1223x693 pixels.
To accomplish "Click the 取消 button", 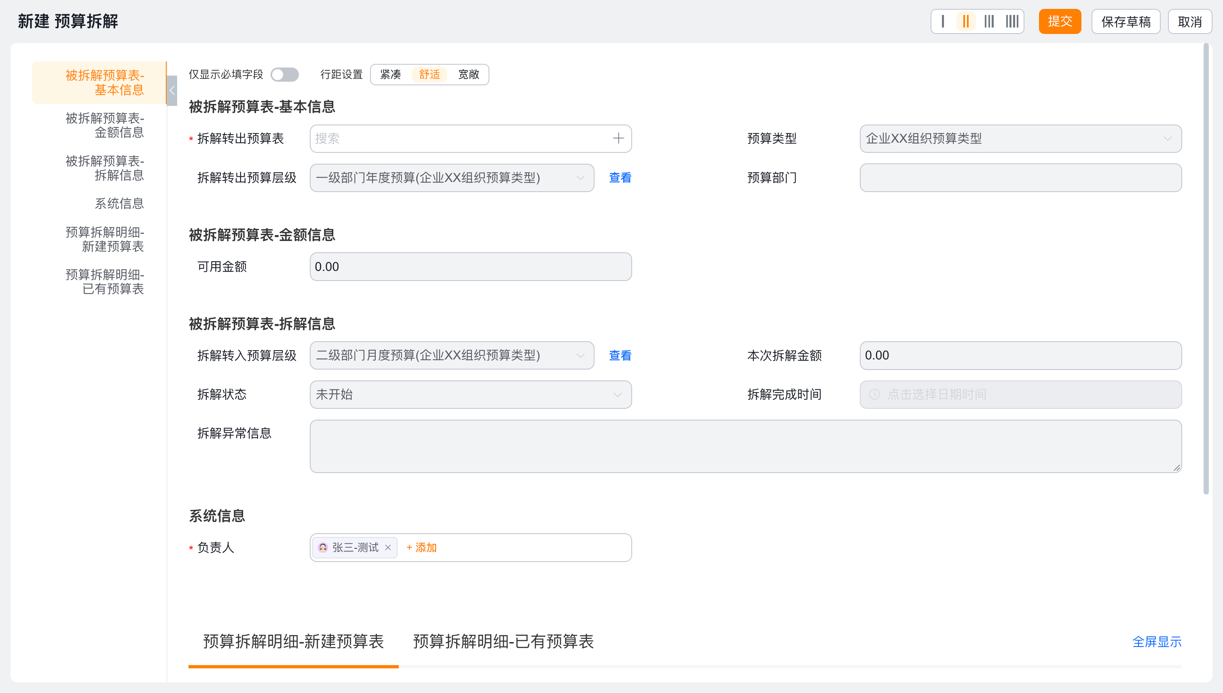I will coord(1190,21).
